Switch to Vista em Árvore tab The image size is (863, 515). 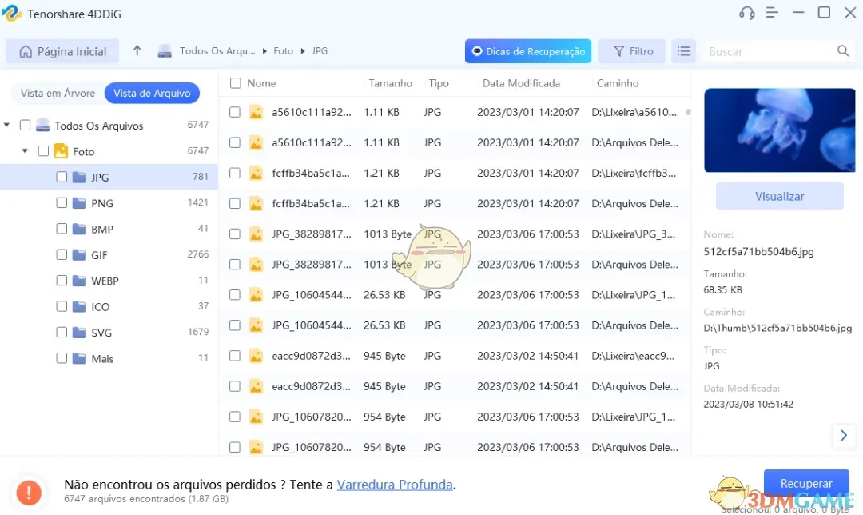(x=58, y=93)
